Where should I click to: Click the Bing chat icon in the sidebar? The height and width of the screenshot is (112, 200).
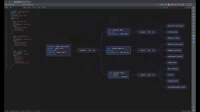pyautogui.click(x=194, y=5)
